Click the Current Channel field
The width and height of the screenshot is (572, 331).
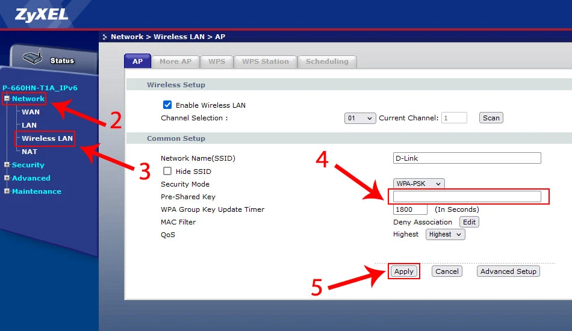click(454, 118)
